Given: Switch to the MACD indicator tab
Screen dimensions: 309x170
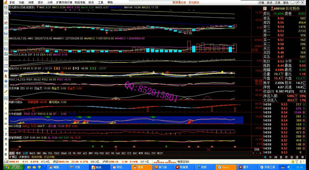Looking at the screenshot, I should click(33, 153).
